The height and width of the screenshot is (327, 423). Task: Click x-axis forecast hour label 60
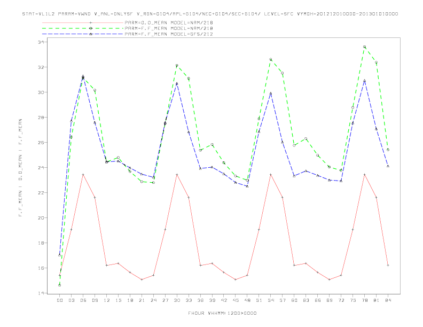point(294,300)
